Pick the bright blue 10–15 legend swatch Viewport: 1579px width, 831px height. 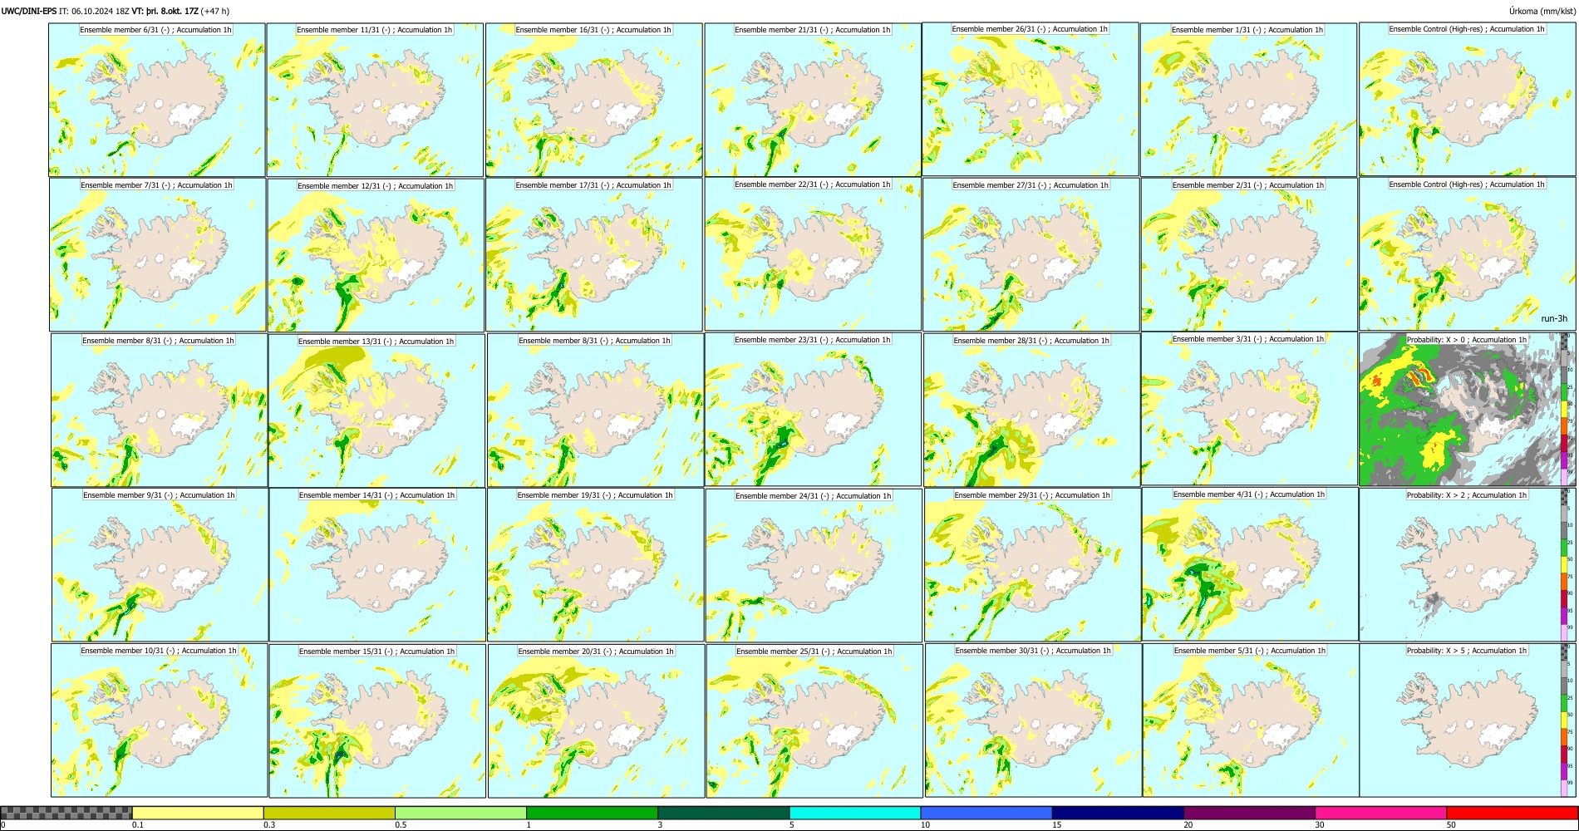tap(986, 813)
